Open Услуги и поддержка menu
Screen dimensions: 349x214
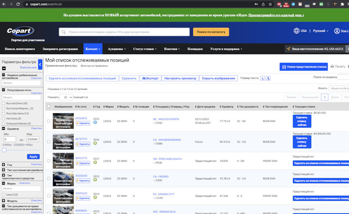tap(226, 49)
